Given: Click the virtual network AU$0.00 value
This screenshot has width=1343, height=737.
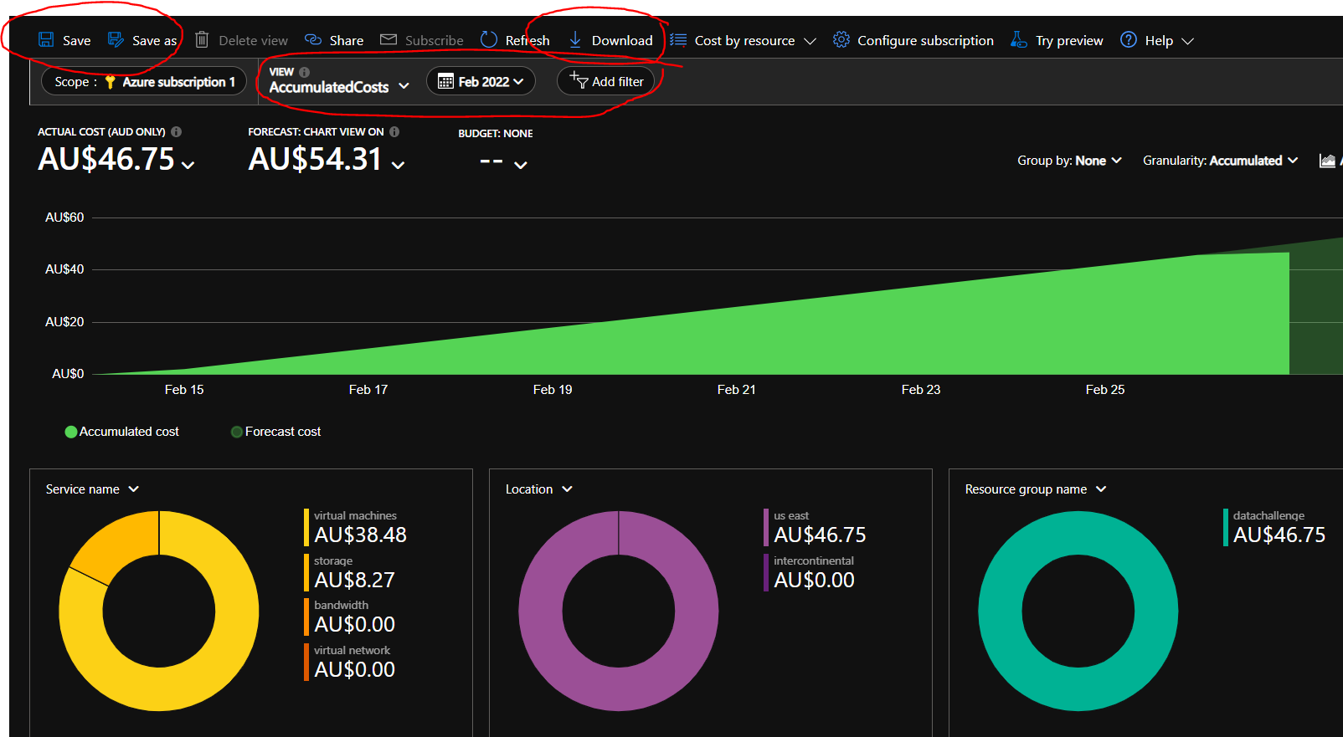Looking at the screenshot, I should pos(354,669).
